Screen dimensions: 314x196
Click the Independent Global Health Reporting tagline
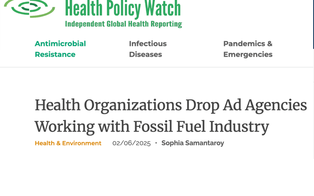pyautogui.click(x=124, y=24)
